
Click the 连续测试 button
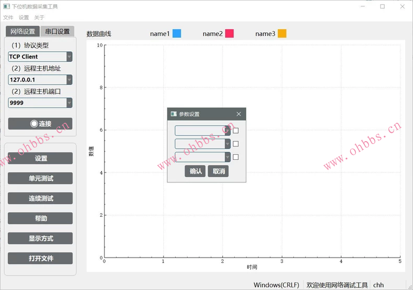[x=40, y=198]
